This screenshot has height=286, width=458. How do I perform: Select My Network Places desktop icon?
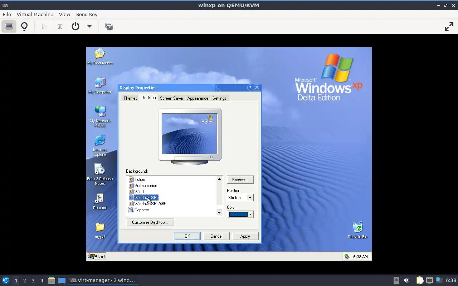coord(100,117)
